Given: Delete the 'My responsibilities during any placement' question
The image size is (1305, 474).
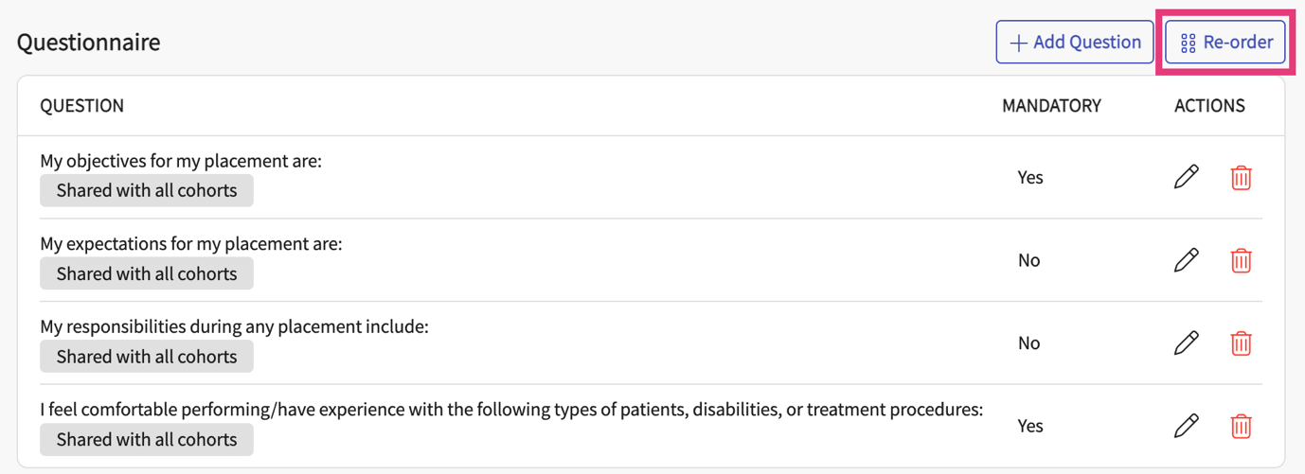Looking at the screenshot, I should [x=1241, y=342].
